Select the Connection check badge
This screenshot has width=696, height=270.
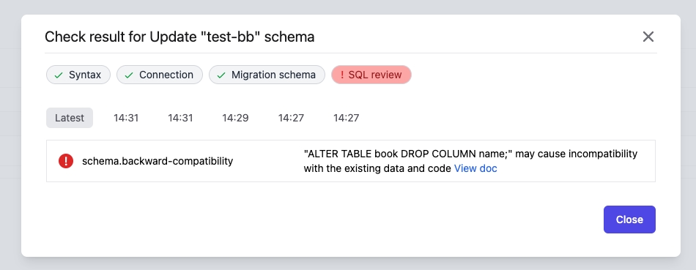coord(160,75)
